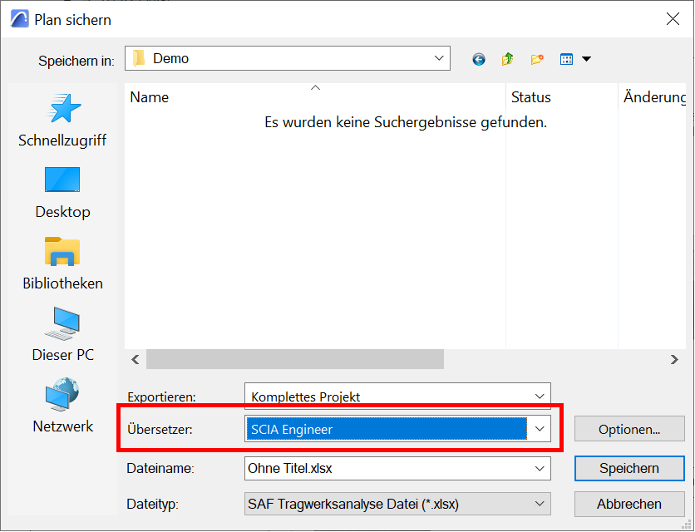Go to Desktop location
The width and height of the screenshot is (695, 532).
tap(62, 192)
